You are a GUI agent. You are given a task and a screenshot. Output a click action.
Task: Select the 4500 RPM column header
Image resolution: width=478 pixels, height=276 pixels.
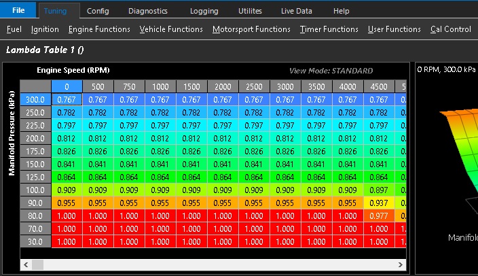point(379,87)
